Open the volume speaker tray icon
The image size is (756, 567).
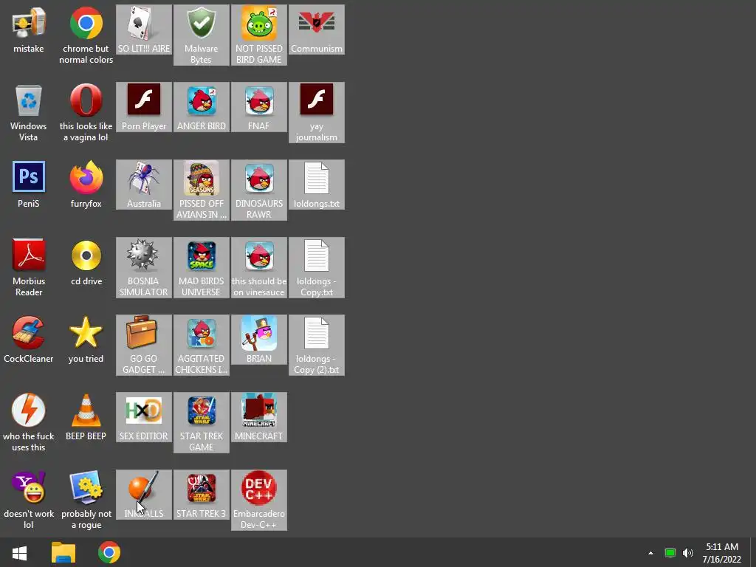click(x=688, y=553)
